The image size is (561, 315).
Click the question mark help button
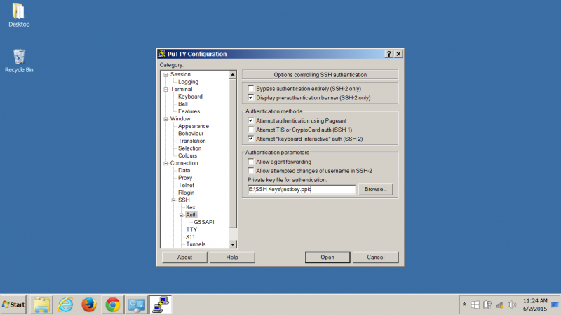(389, 54)
